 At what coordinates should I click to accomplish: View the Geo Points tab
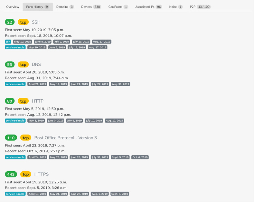[x=118, y=7]
